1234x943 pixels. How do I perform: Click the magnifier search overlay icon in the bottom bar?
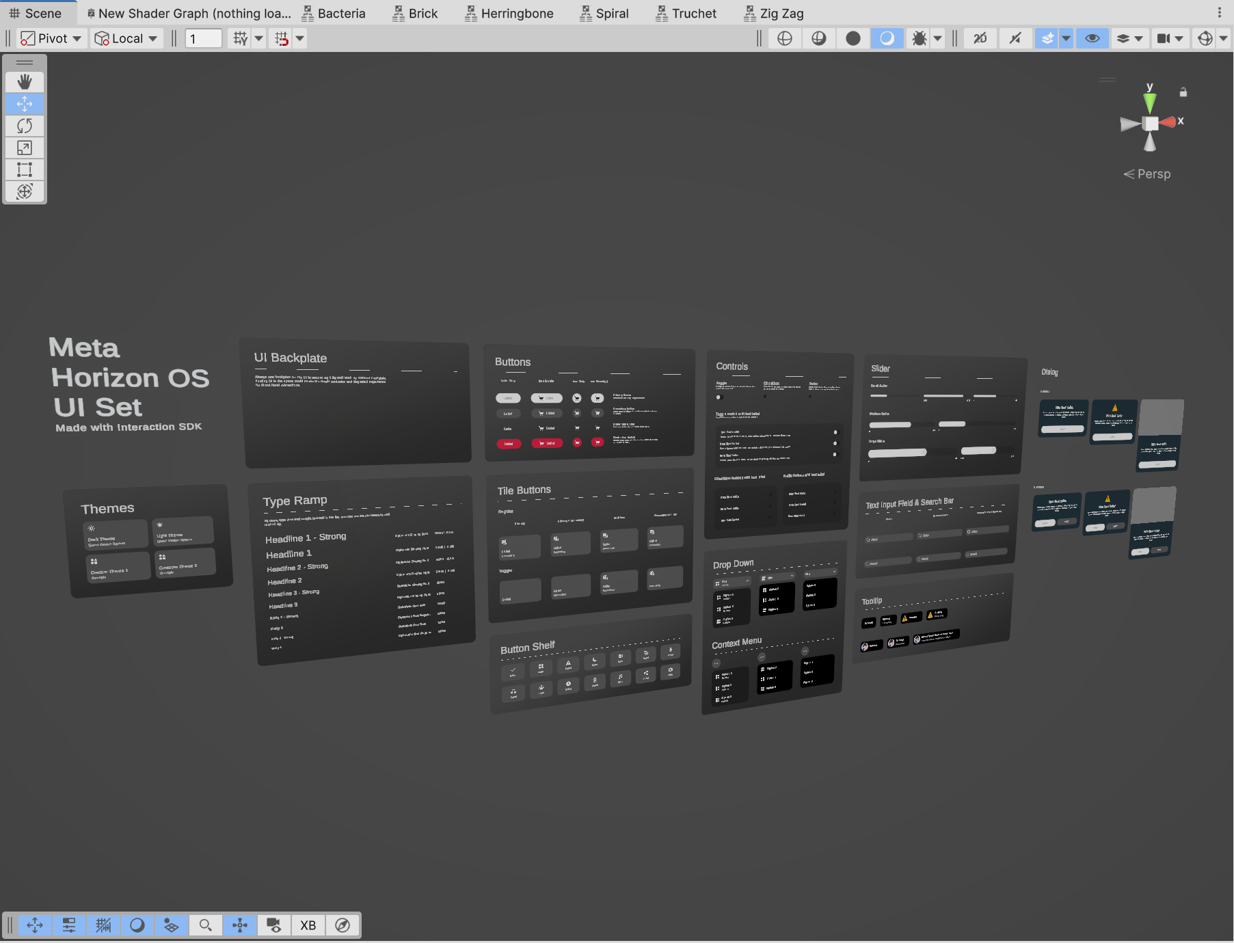(206, 925)
